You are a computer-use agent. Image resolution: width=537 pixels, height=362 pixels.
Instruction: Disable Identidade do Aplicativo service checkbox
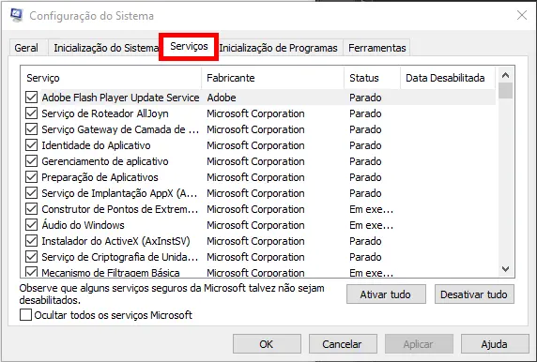pos(32,145)
